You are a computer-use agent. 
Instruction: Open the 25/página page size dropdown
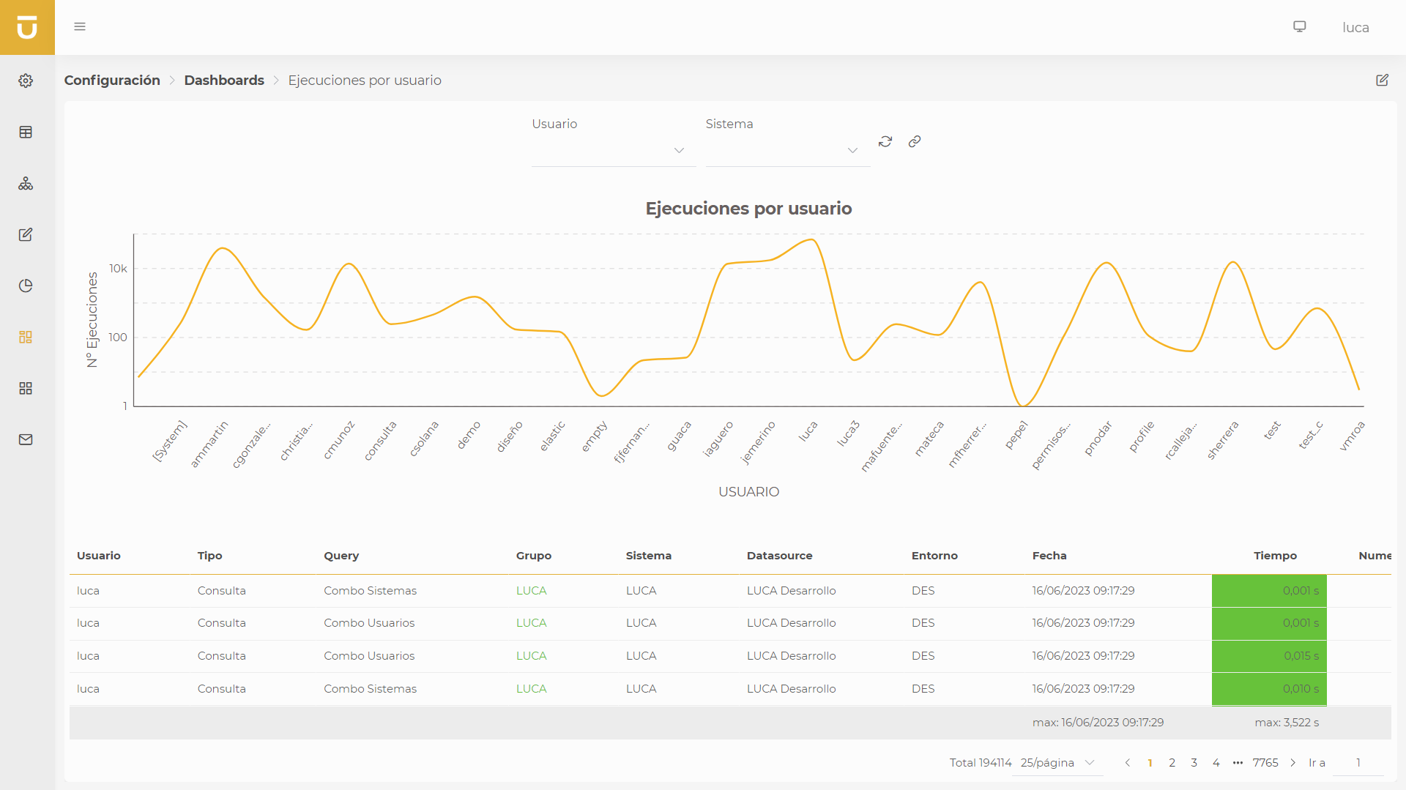[1056, 762]
